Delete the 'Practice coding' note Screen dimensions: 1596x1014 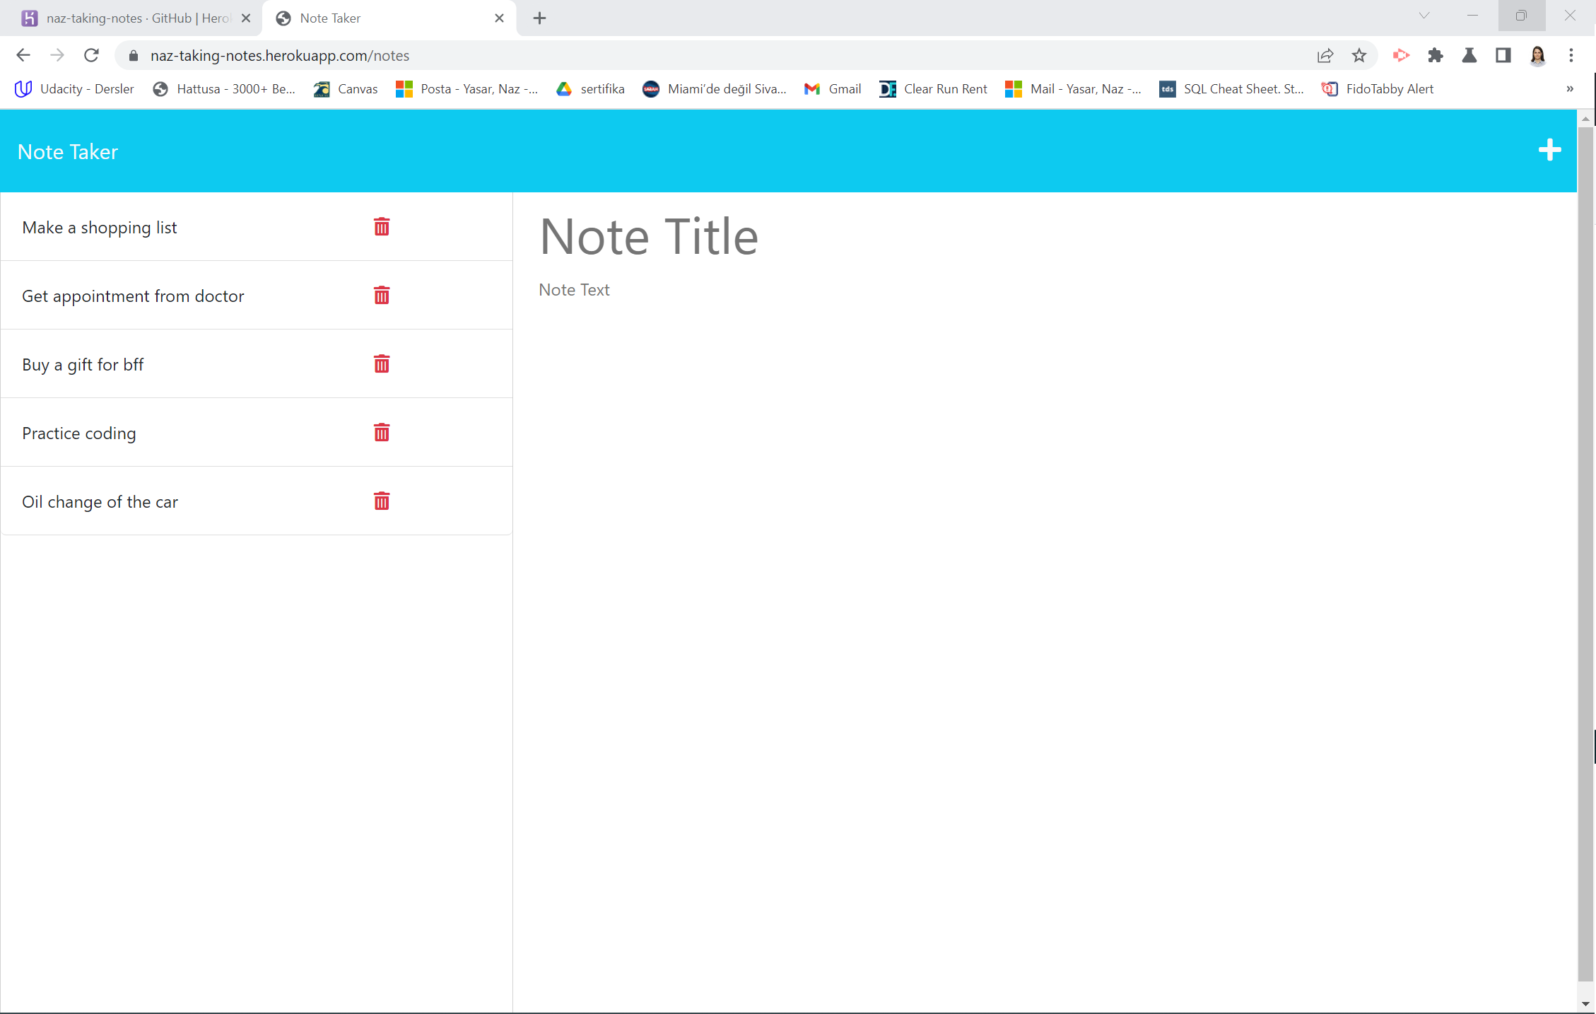pos(382,433)
